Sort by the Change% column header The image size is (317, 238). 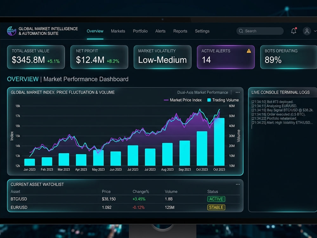point(141,191)
